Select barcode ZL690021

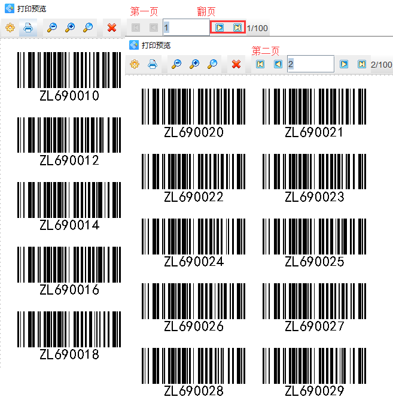pyautogui.click(x=314, y=113)
